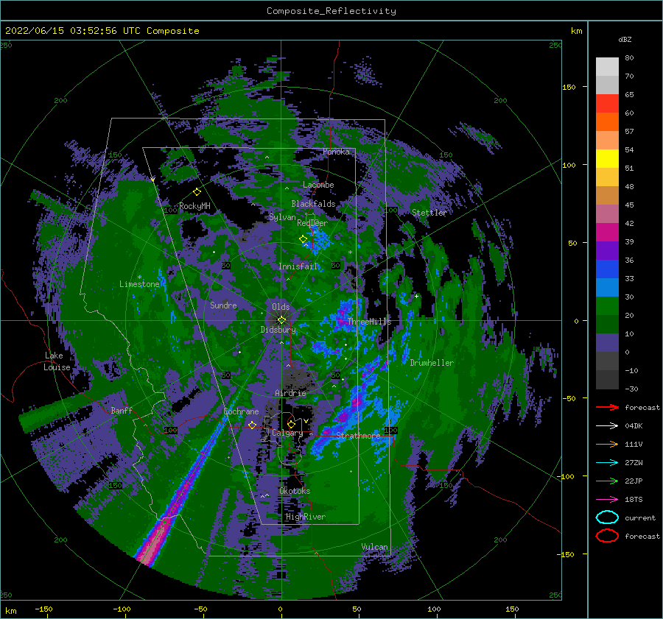The height and width of the screenshot is (619, 663).
Task: Click the magenta 18TS arrow icon
Action: 607,500
